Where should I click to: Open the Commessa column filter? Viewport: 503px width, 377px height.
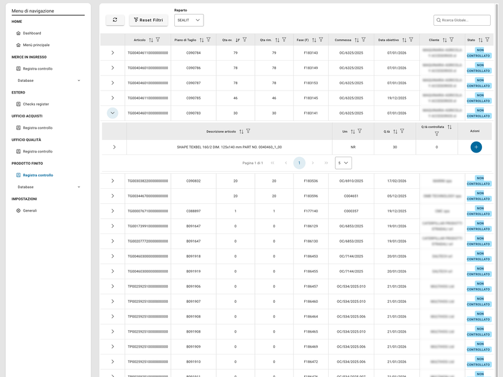point(364,40)
